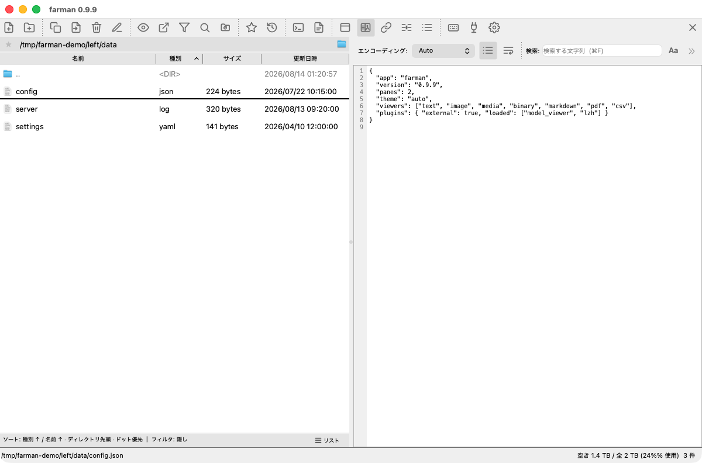Open bookmarks via the toolbar star icon
Image resolution: width=702 pixels, height=463 pixels.
pyautogui.click(x=252, y=27)
